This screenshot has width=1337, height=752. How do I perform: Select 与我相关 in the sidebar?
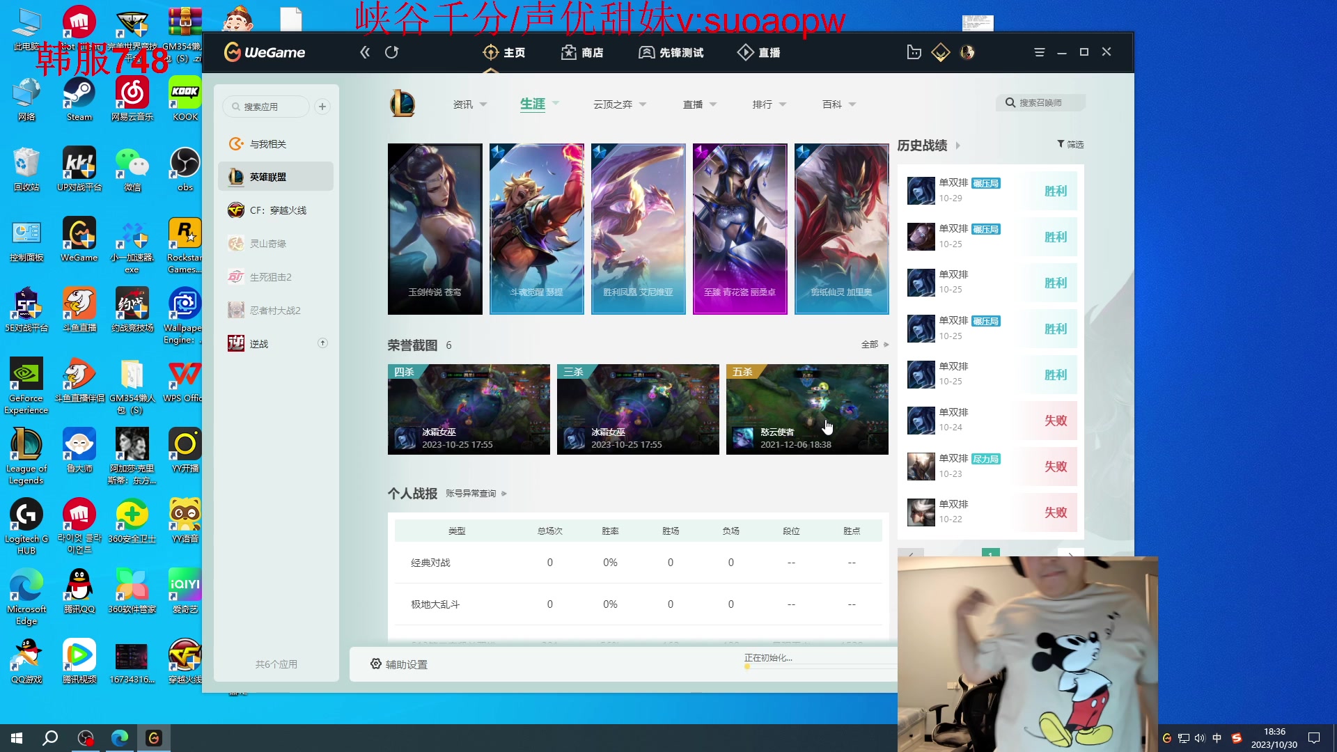click(276, 143)
